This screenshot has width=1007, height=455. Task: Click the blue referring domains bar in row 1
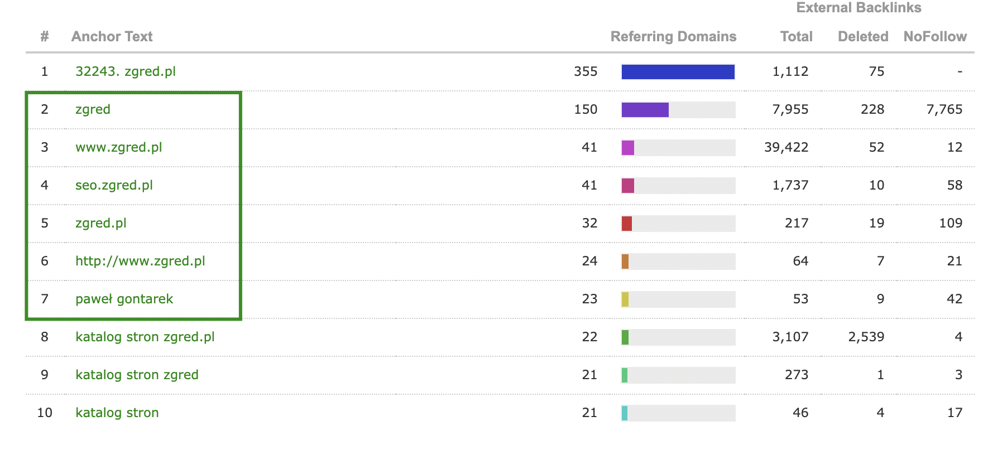click(x=678, y=72)
